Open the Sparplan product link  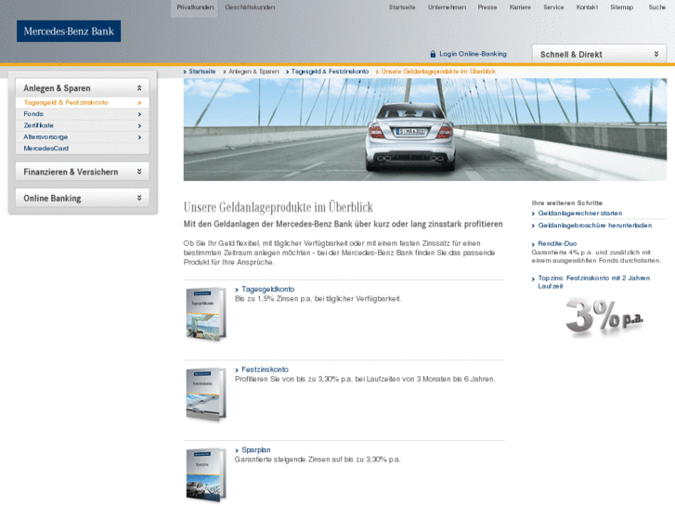coord(255,450)
